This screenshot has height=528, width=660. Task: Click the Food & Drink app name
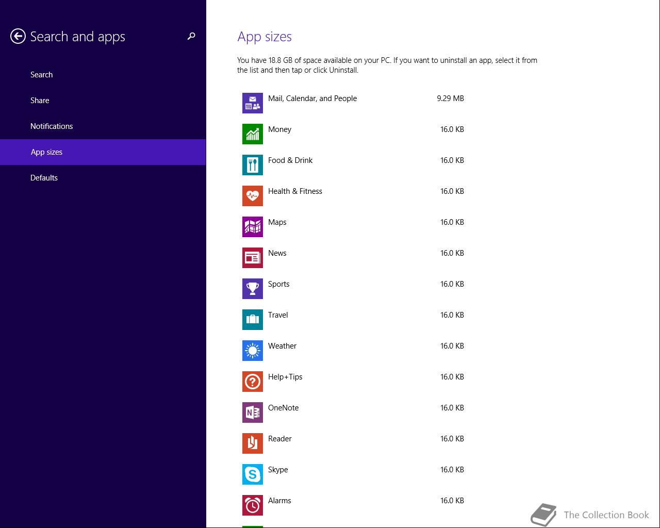290,160
